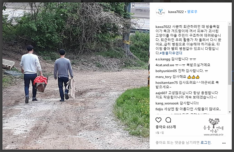The image size is (234, 152).
Task: View commenter 4cat.and.we's profile
Action: point(165,65)
